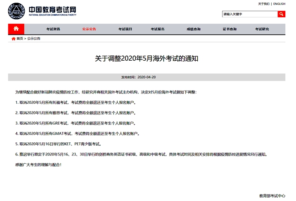Click the publish date 2020-04-20
The image size is (296, 201).
point(146,77)
